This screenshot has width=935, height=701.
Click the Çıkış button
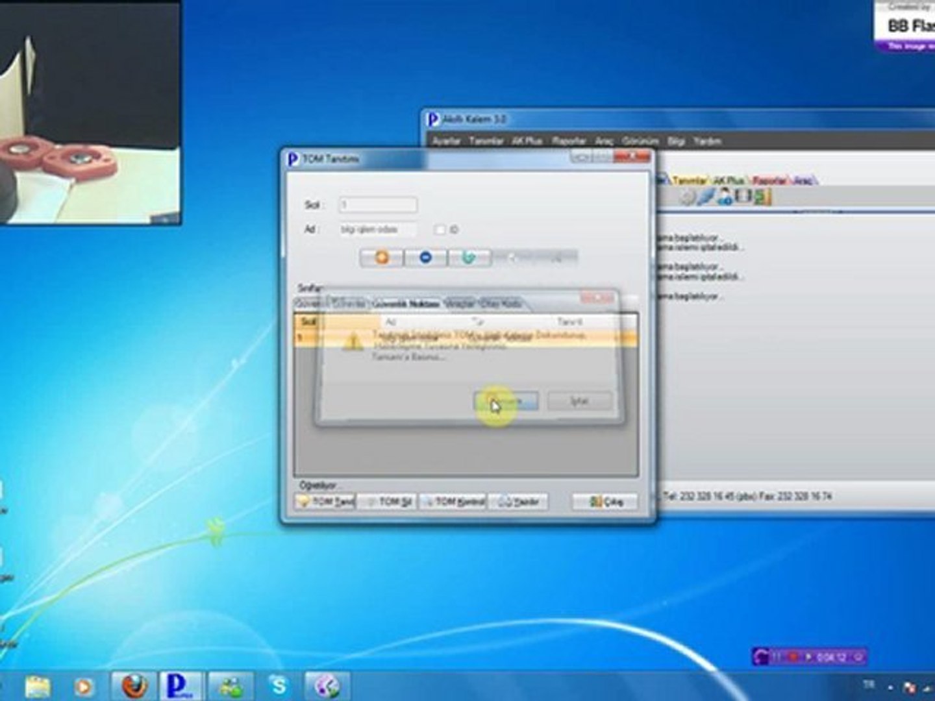coord(605,502)
